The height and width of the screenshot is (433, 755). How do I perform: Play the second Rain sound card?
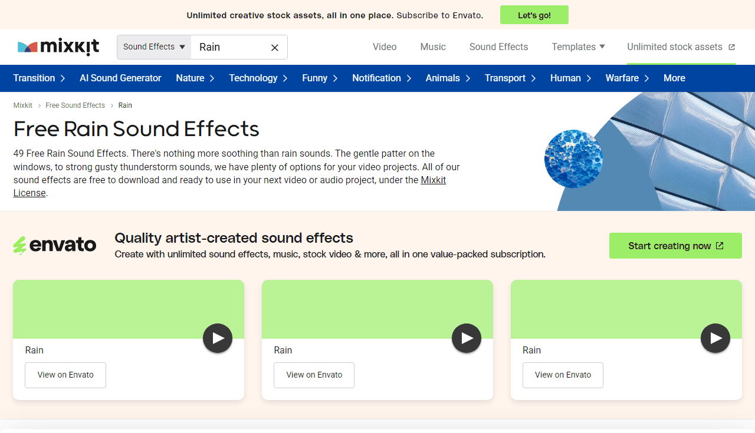tap(467, 338)
